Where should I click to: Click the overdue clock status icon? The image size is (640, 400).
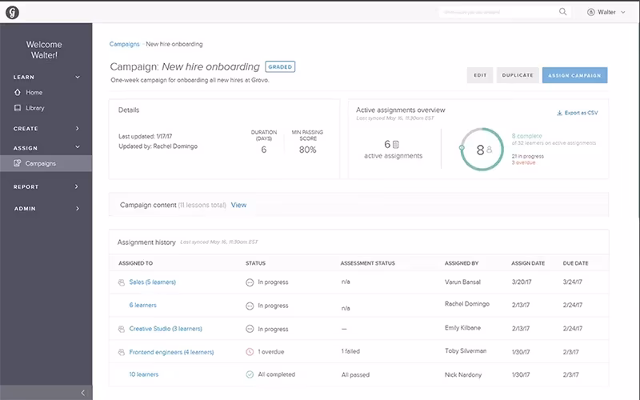250,351
